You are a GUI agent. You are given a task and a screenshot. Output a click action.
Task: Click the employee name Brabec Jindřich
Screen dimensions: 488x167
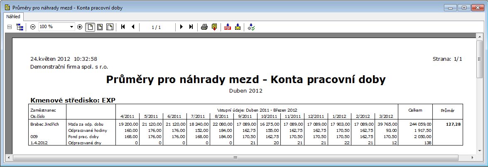coord(44,124)
